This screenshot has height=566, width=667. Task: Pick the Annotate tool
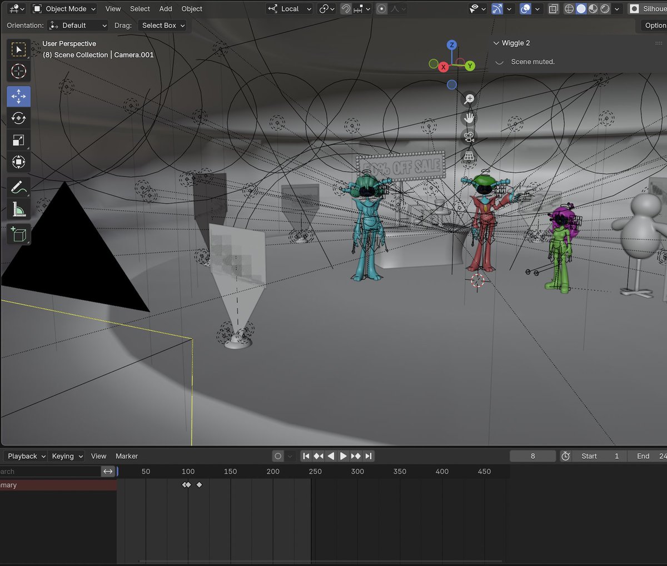(18, 187)
